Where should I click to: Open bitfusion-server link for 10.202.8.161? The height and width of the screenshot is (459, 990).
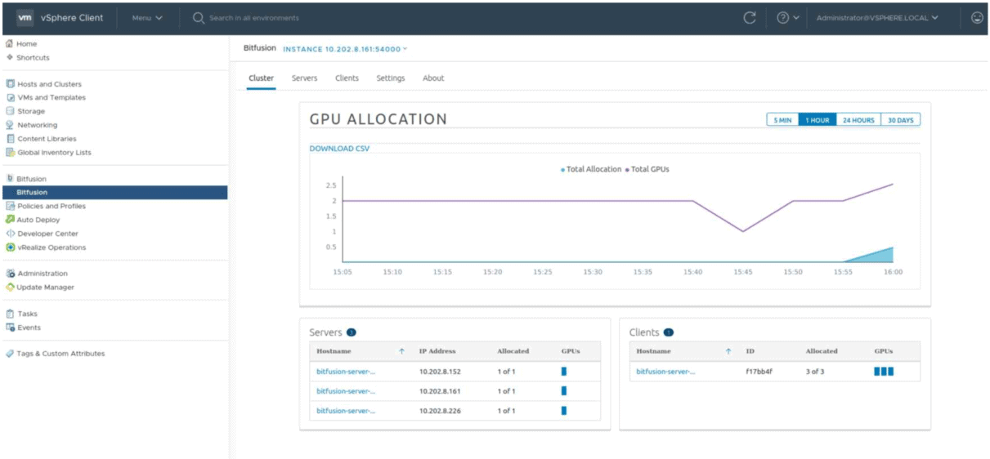click(x=346, y=391)
